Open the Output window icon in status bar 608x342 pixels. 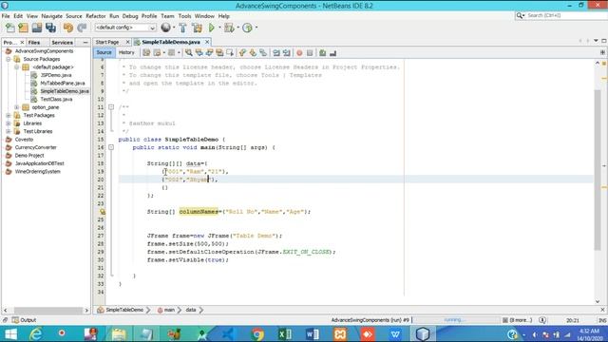15,320
